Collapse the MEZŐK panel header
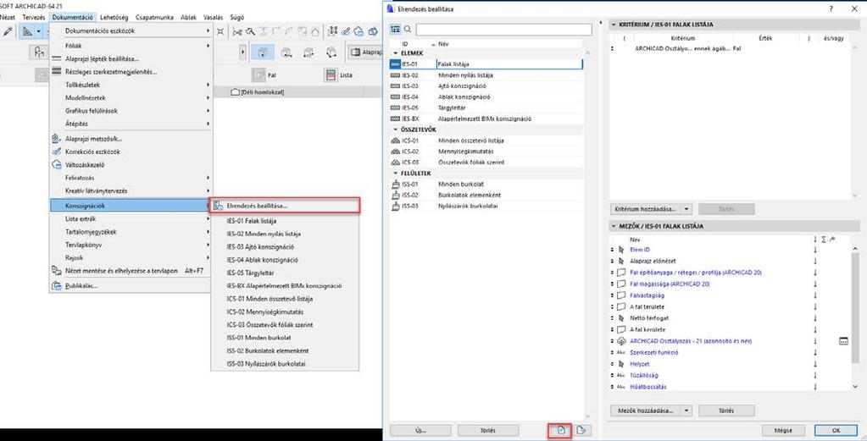 614,226
